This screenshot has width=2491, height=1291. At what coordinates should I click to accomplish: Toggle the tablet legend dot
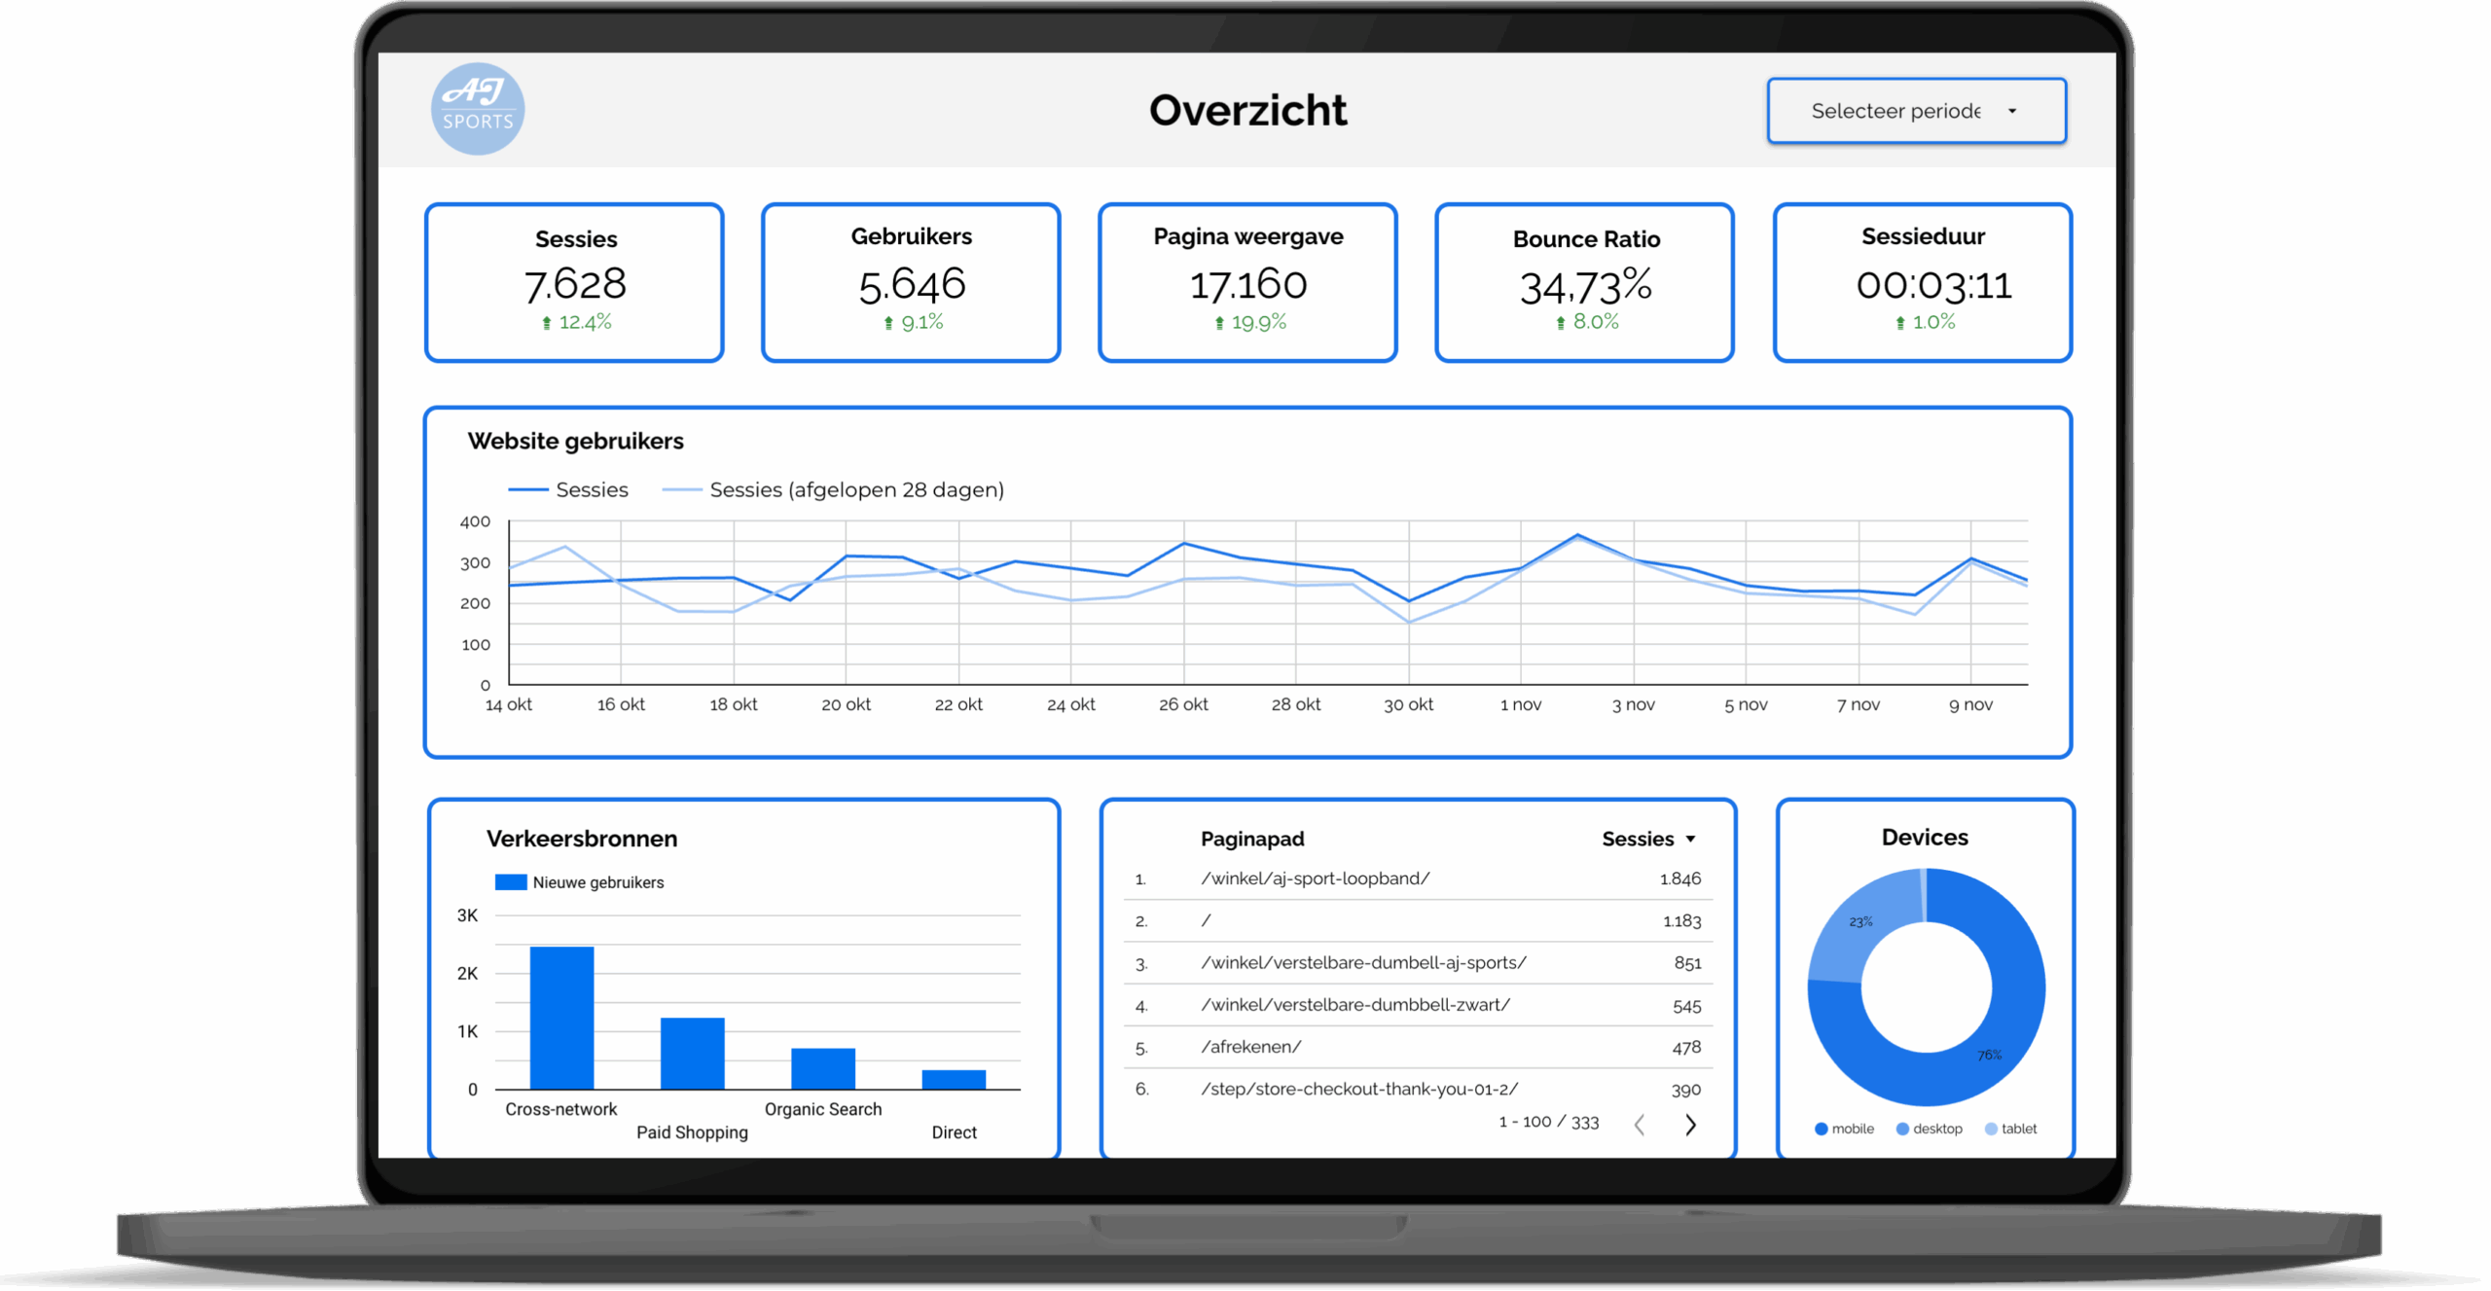coord(1991,1129)
